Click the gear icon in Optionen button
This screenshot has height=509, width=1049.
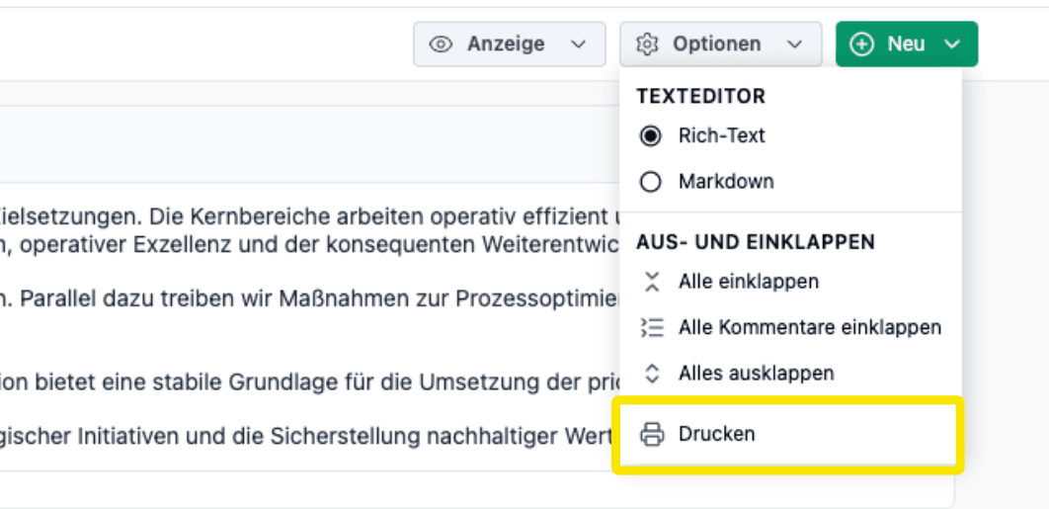click(x=647, y=44)
